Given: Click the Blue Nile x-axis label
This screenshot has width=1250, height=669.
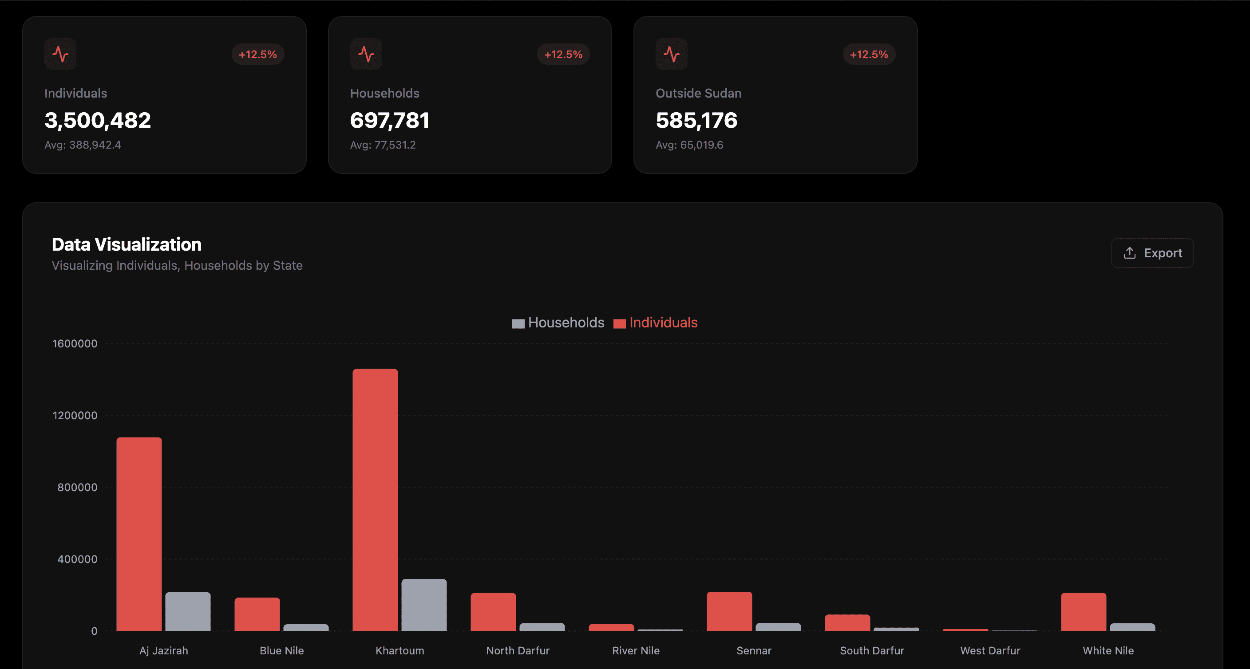Looking at the screenshot, I should pyautogui.click(x=281, y=650).
